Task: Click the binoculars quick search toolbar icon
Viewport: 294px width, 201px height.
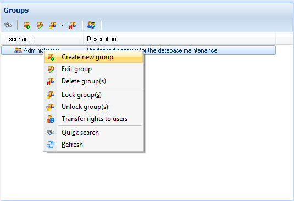Action: tap(8, 25)
